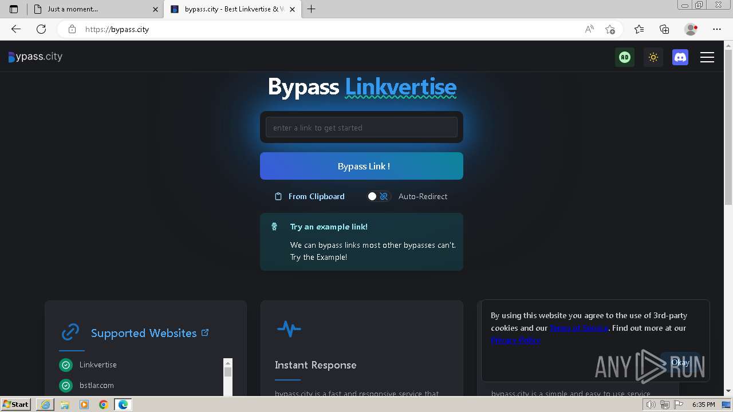Open the Discord server icon

680,57
